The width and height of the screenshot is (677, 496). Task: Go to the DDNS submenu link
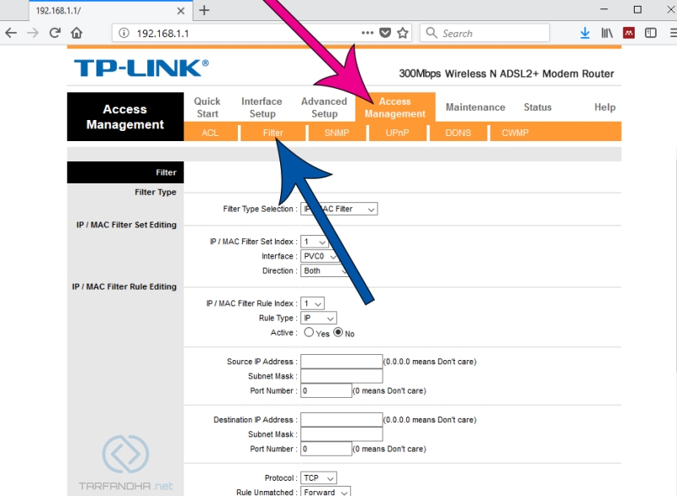pos(458,133)
